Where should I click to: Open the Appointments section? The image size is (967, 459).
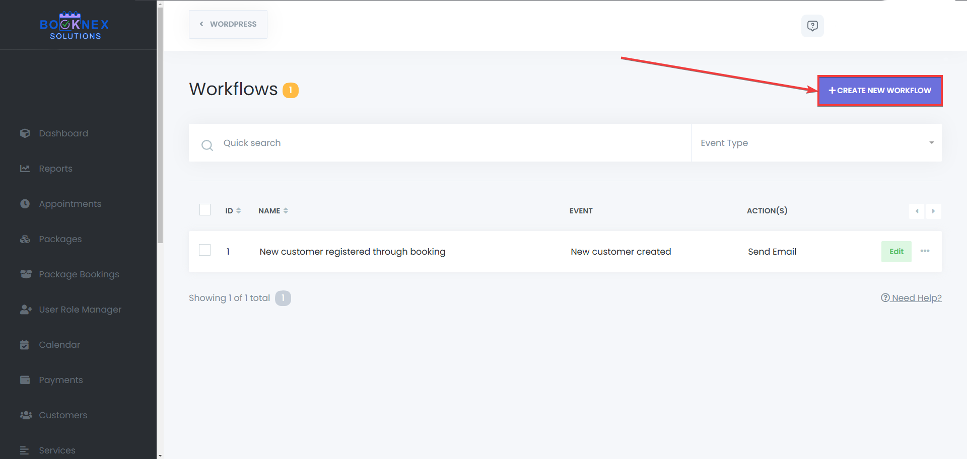click(x=26, y=203)
